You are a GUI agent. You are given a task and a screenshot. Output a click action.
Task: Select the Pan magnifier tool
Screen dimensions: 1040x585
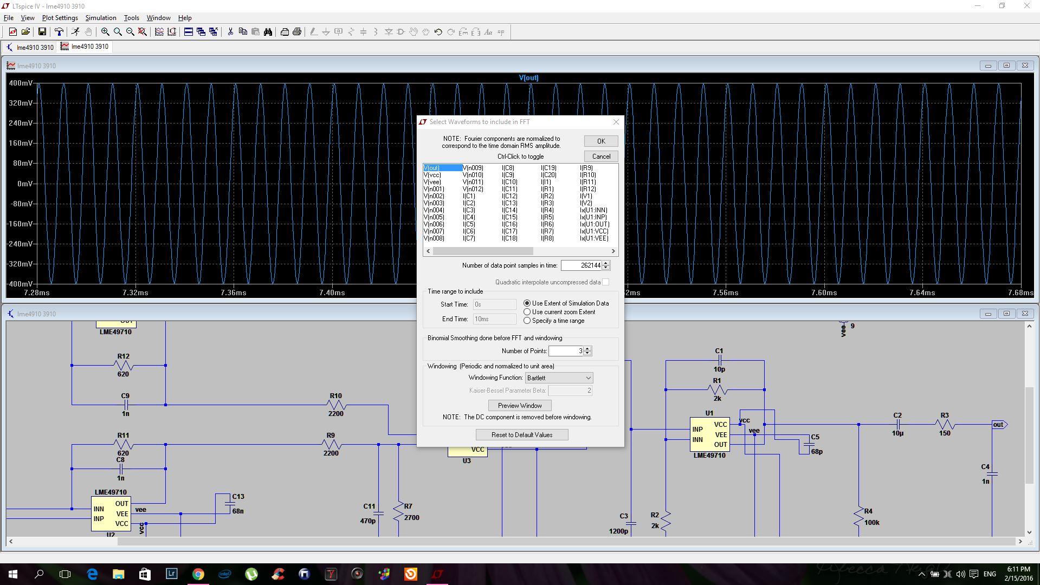click(x=118, y=32)
